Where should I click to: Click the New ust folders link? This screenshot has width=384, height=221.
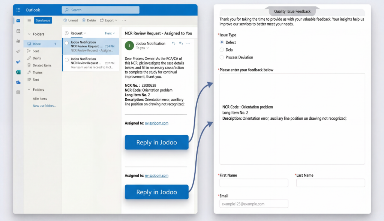point(44,106)
